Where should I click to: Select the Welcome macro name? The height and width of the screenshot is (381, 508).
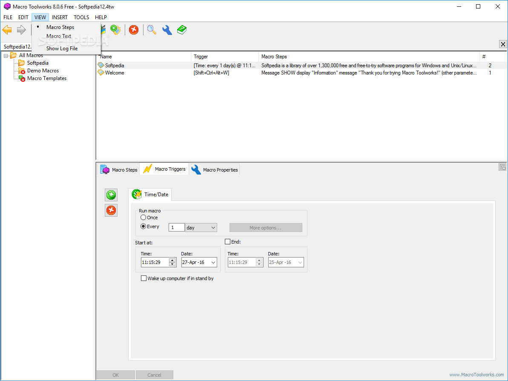pyautogui.click(x=115, y=72)
